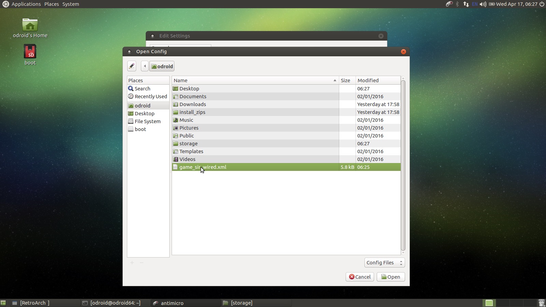Screen dimensions: 546x307
Task: Select File System in Places sidebar
Action: point(147,121)
